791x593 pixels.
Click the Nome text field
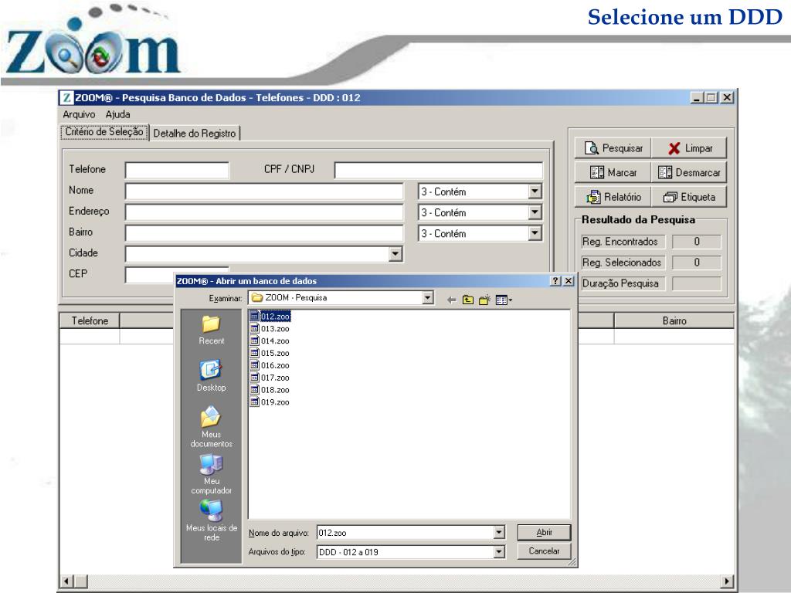click(264, 191)
